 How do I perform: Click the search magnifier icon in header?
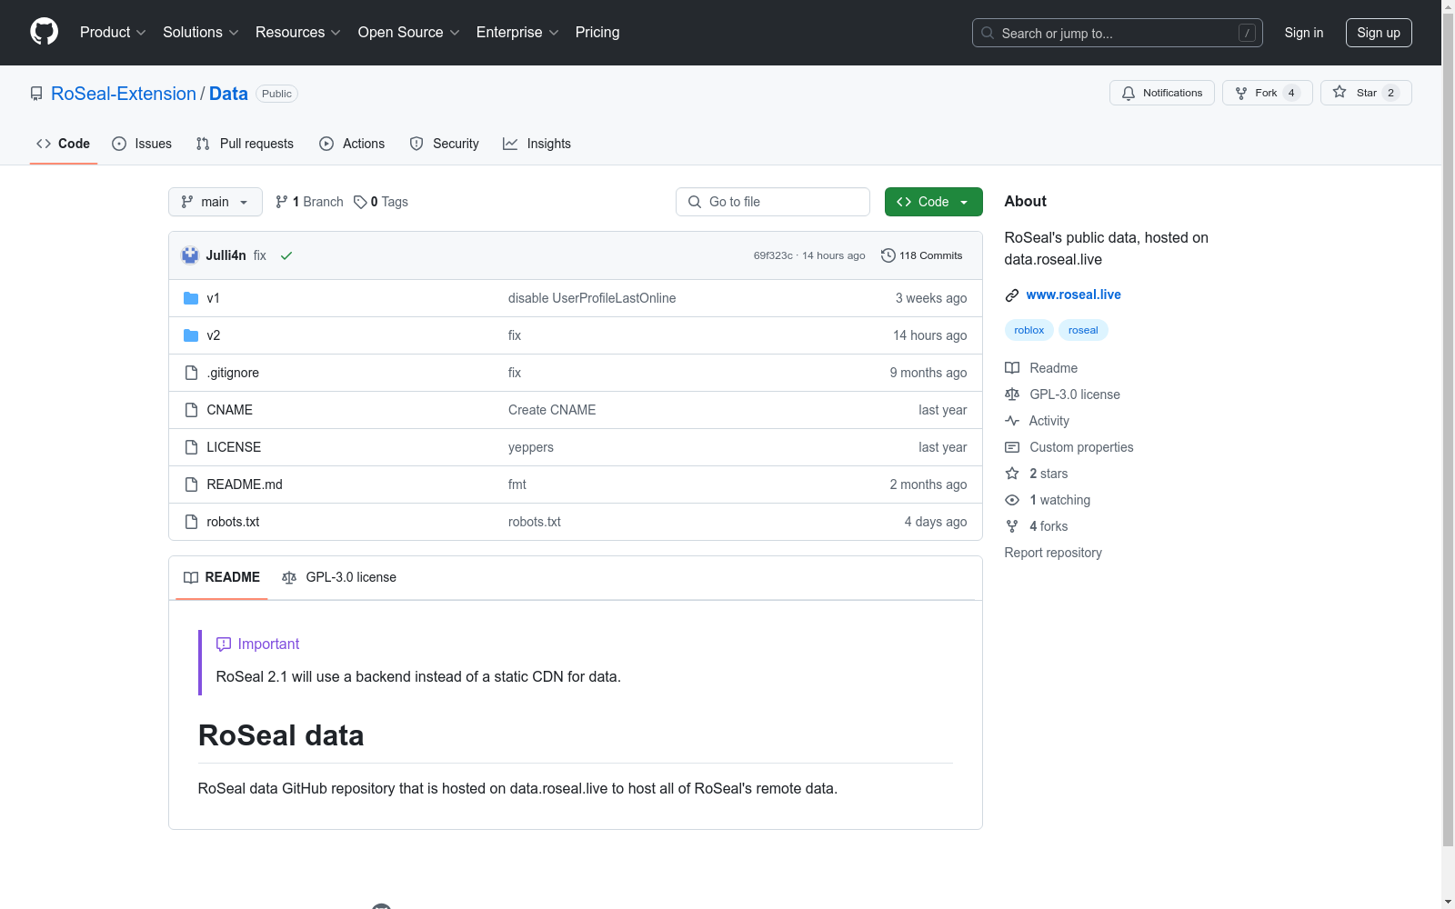pyautogui.click(x=988, y=33)
